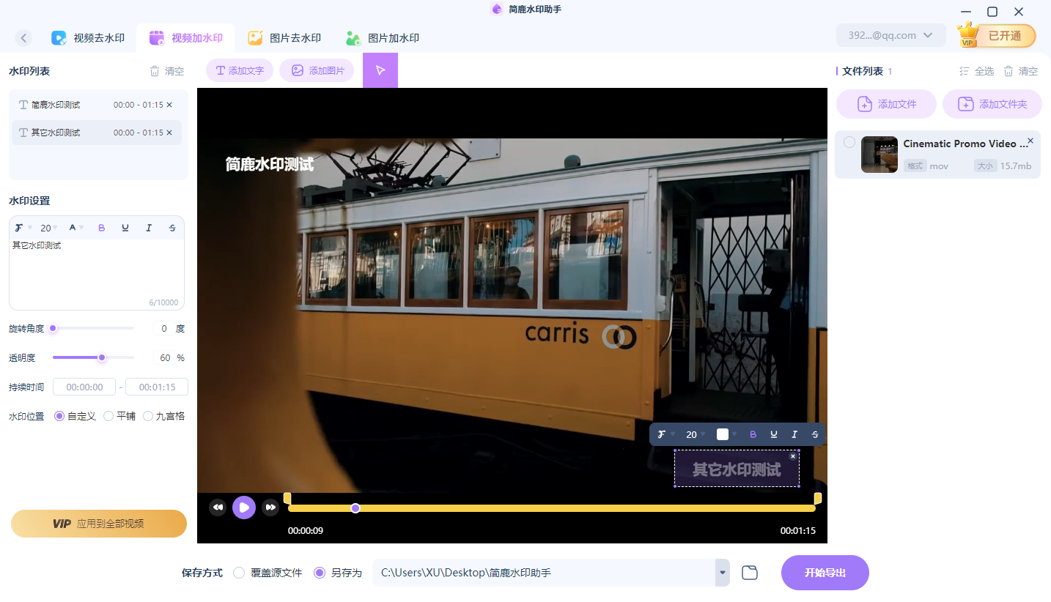
Task: Open the output folder browse icon
Action: [749, 573]
